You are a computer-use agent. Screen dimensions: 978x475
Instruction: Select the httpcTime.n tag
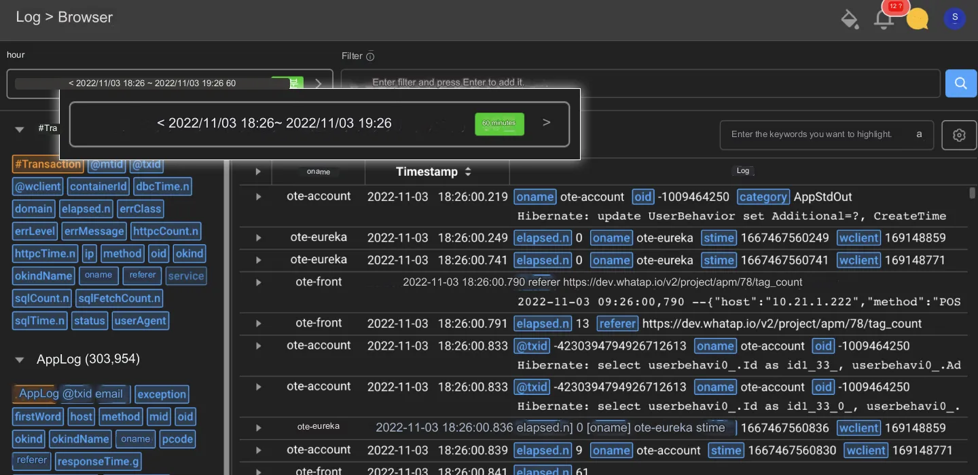click(46, 254)
